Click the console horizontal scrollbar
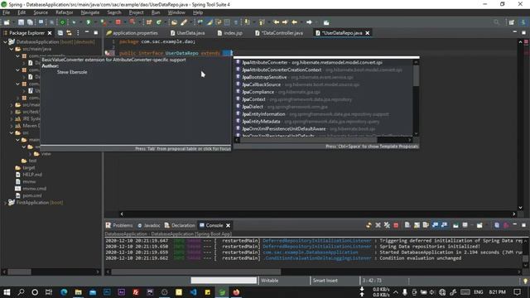The height and width of the screenshot is (298, 530). click(196, 272)
